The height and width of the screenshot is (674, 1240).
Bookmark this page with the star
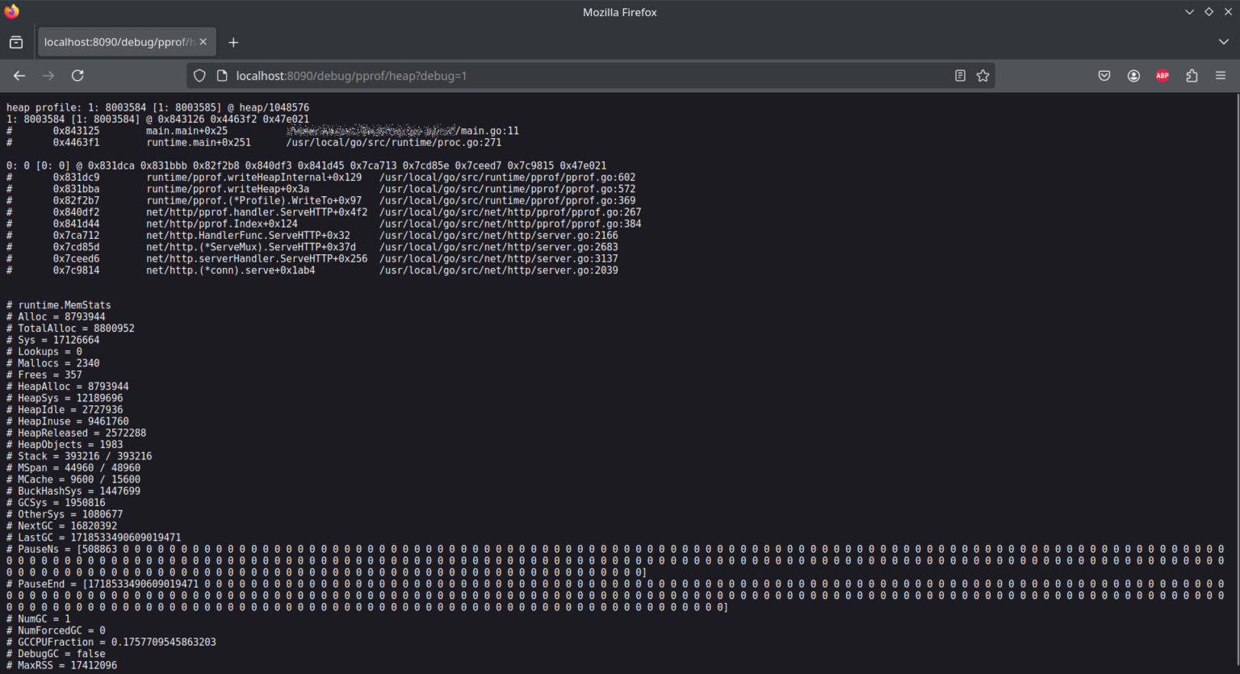pos(982,75)
